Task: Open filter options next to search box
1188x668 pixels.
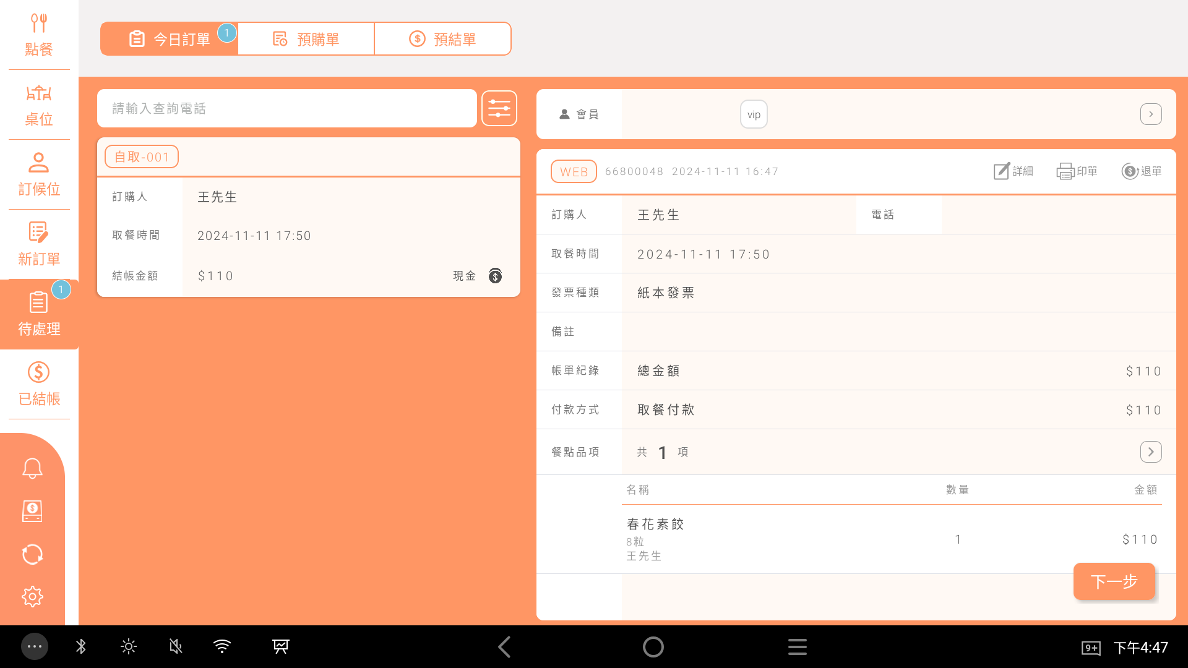Action: [499, 109]
